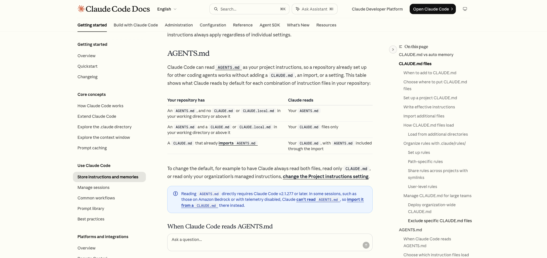Jump to When to add to CLAUDE.md
The width and height of the screenshot is (547, 258).
pyautogui.click(x=430, y=73)
